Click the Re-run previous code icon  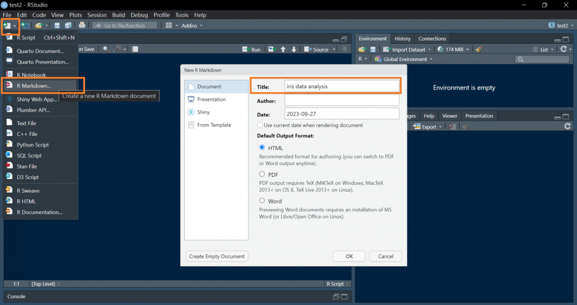[x=272, y=49]
